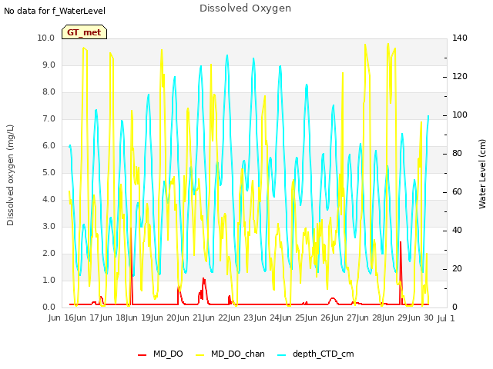The width and height of the screenshot is (493, 369).
Task: Click the 'No data for f_WaterLevel' message
Action: click(55, 11)
